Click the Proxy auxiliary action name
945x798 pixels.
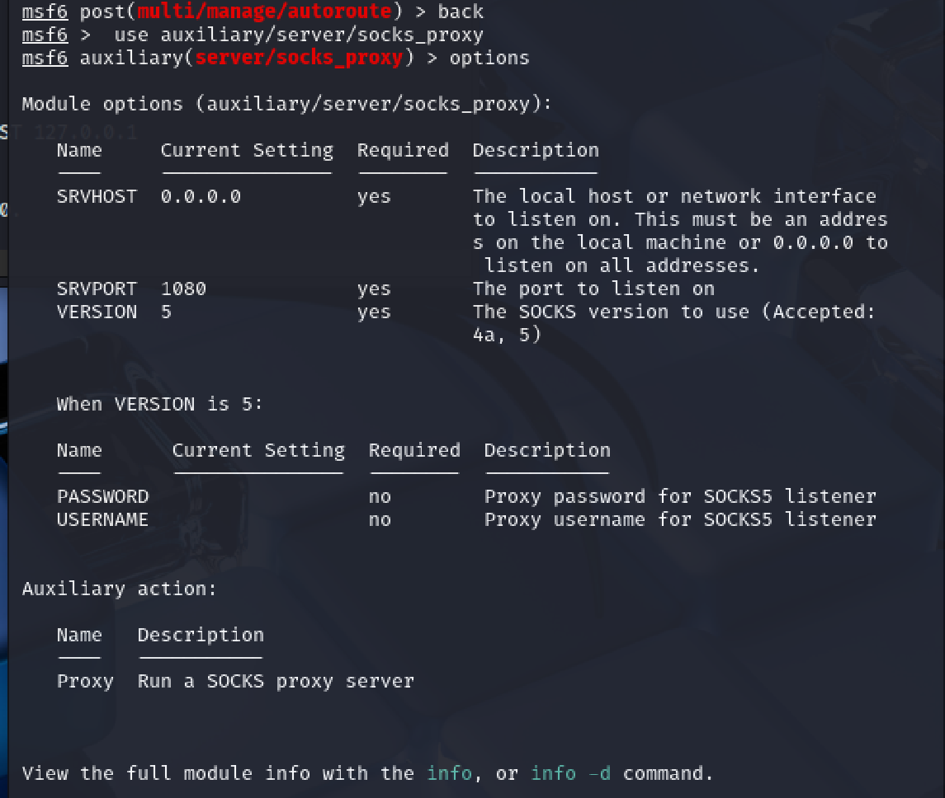85,681
